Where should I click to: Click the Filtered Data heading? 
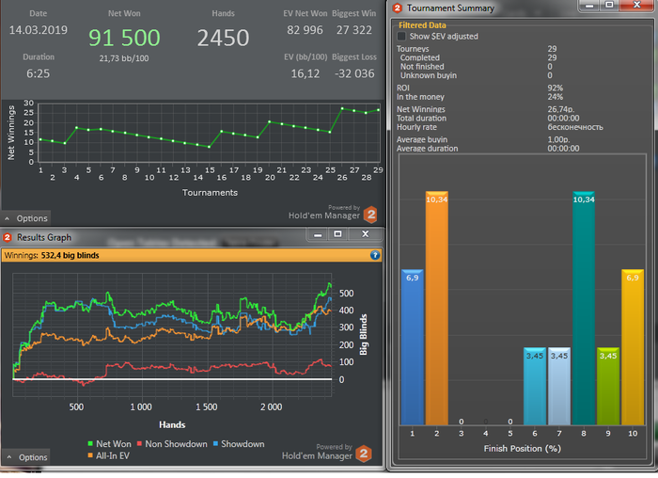coord(422,25)
